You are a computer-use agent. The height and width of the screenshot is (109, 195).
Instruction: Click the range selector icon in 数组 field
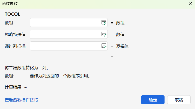click(x=104, y=23)
